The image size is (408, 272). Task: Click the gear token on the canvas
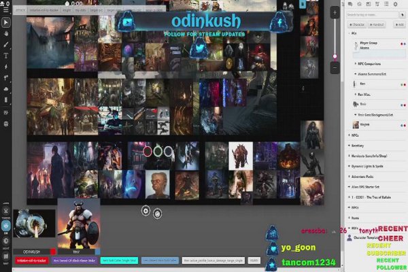tap(146, 211)
